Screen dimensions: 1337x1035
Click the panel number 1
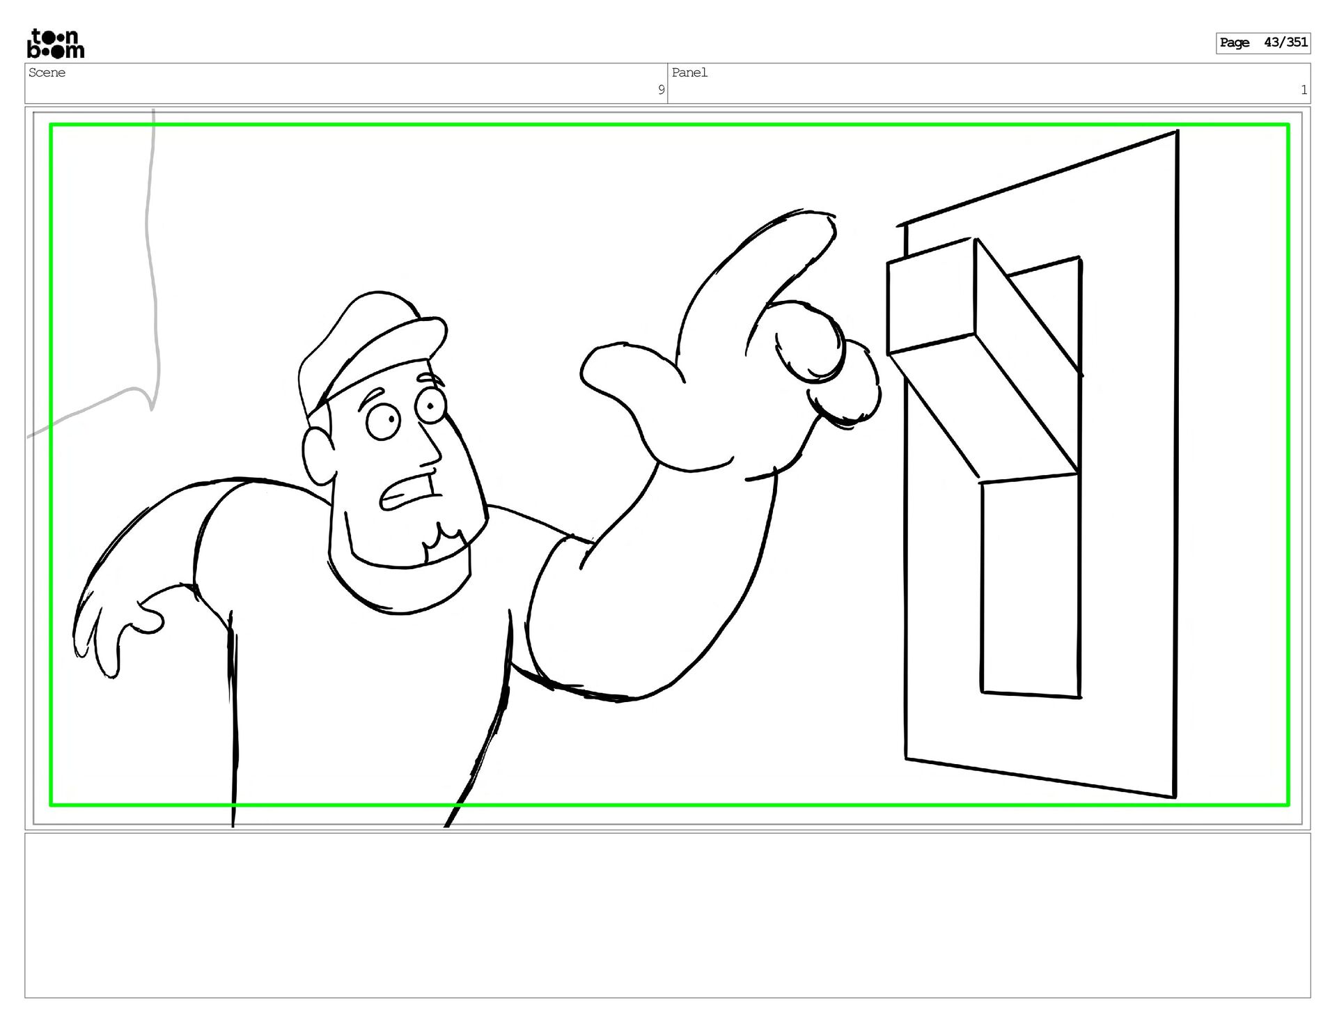pos(1304,90)
